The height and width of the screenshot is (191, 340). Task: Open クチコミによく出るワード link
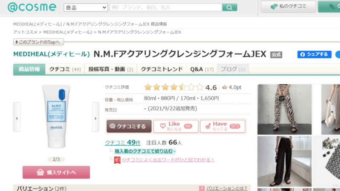[x=168, y=160]
